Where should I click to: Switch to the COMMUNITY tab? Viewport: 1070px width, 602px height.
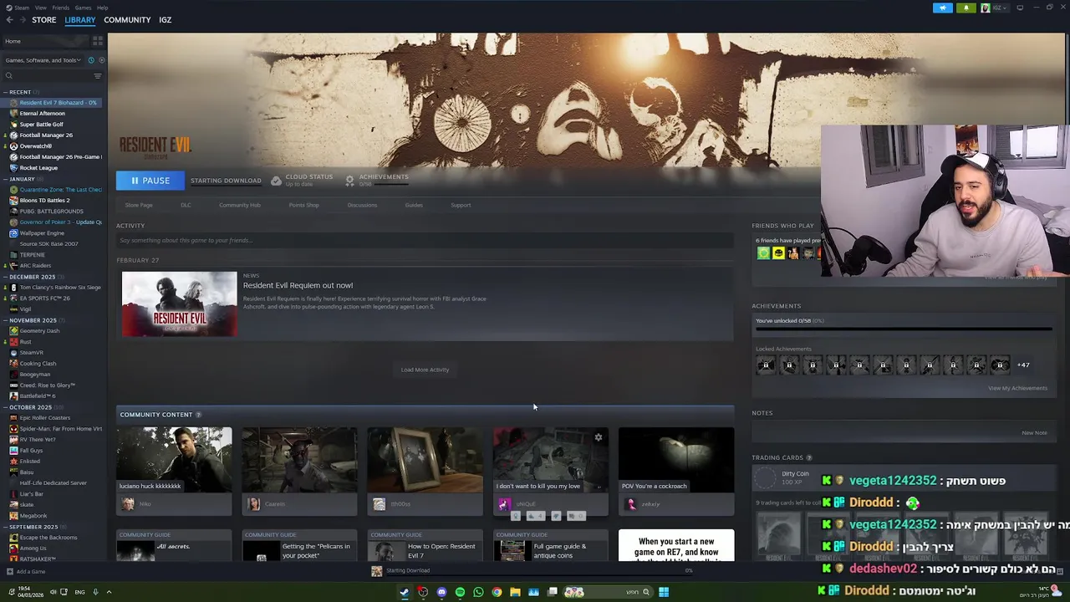(127, 20)
